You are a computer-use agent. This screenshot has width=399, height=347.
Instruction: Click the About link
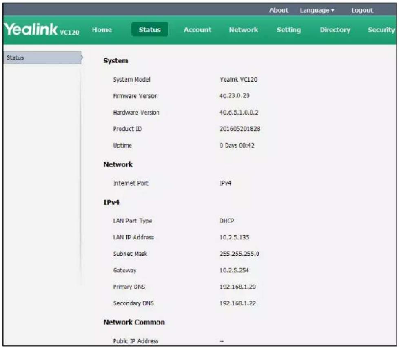coord(279,10)
